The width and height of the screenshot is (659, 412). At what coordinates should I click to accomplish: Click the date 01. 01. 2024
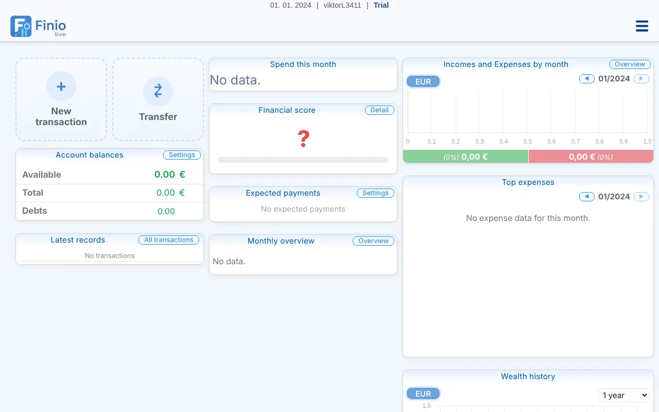(x=291, y=5)
